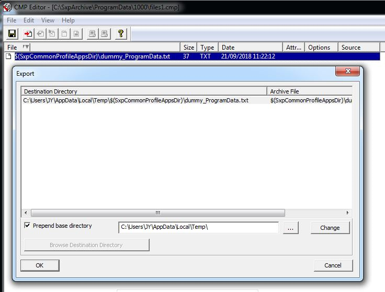Click Browse Destination Directory button
The image size is (385, 292).
(x=87, y=245)
